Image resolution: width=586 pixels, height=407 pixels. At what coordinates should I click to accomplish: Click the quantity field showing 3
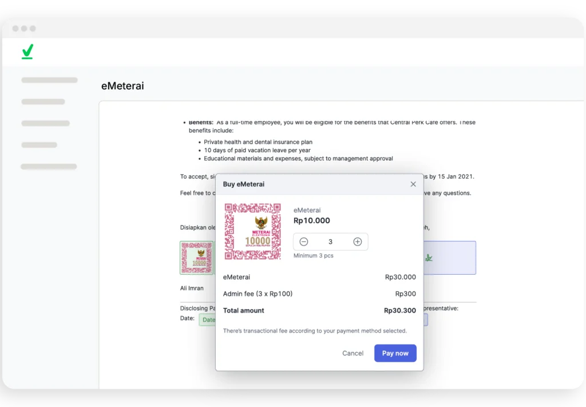330,242
